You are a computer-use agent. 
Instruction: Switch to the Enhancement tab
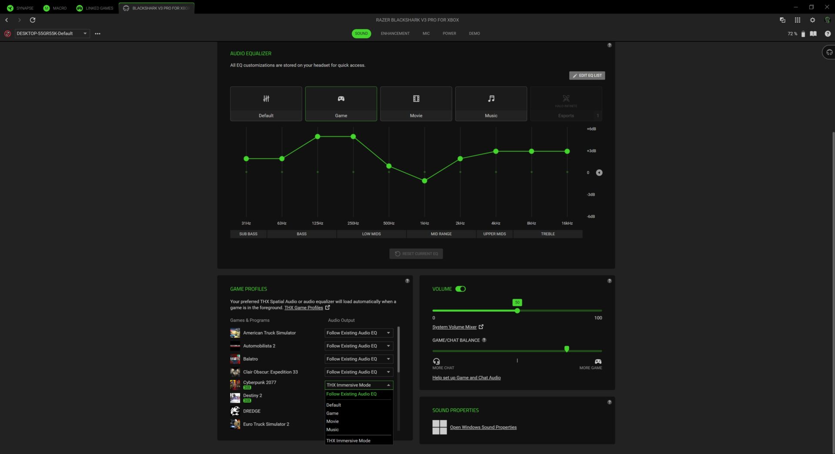[395, 33]
